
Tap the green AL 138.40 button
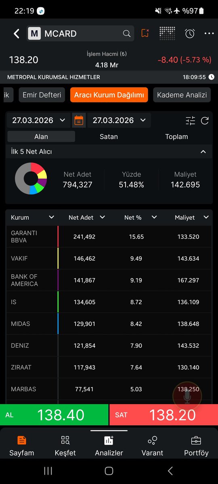click(x=54, y=415)
